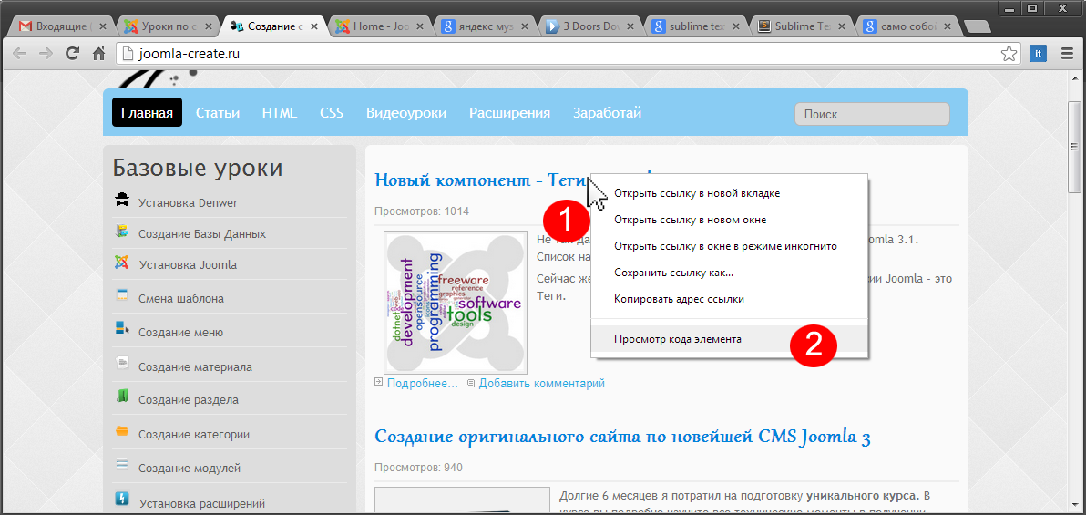Reload the page with the refresh icon
The width and height of the screenshot is (1086, 515).
[x=73, y=54]
